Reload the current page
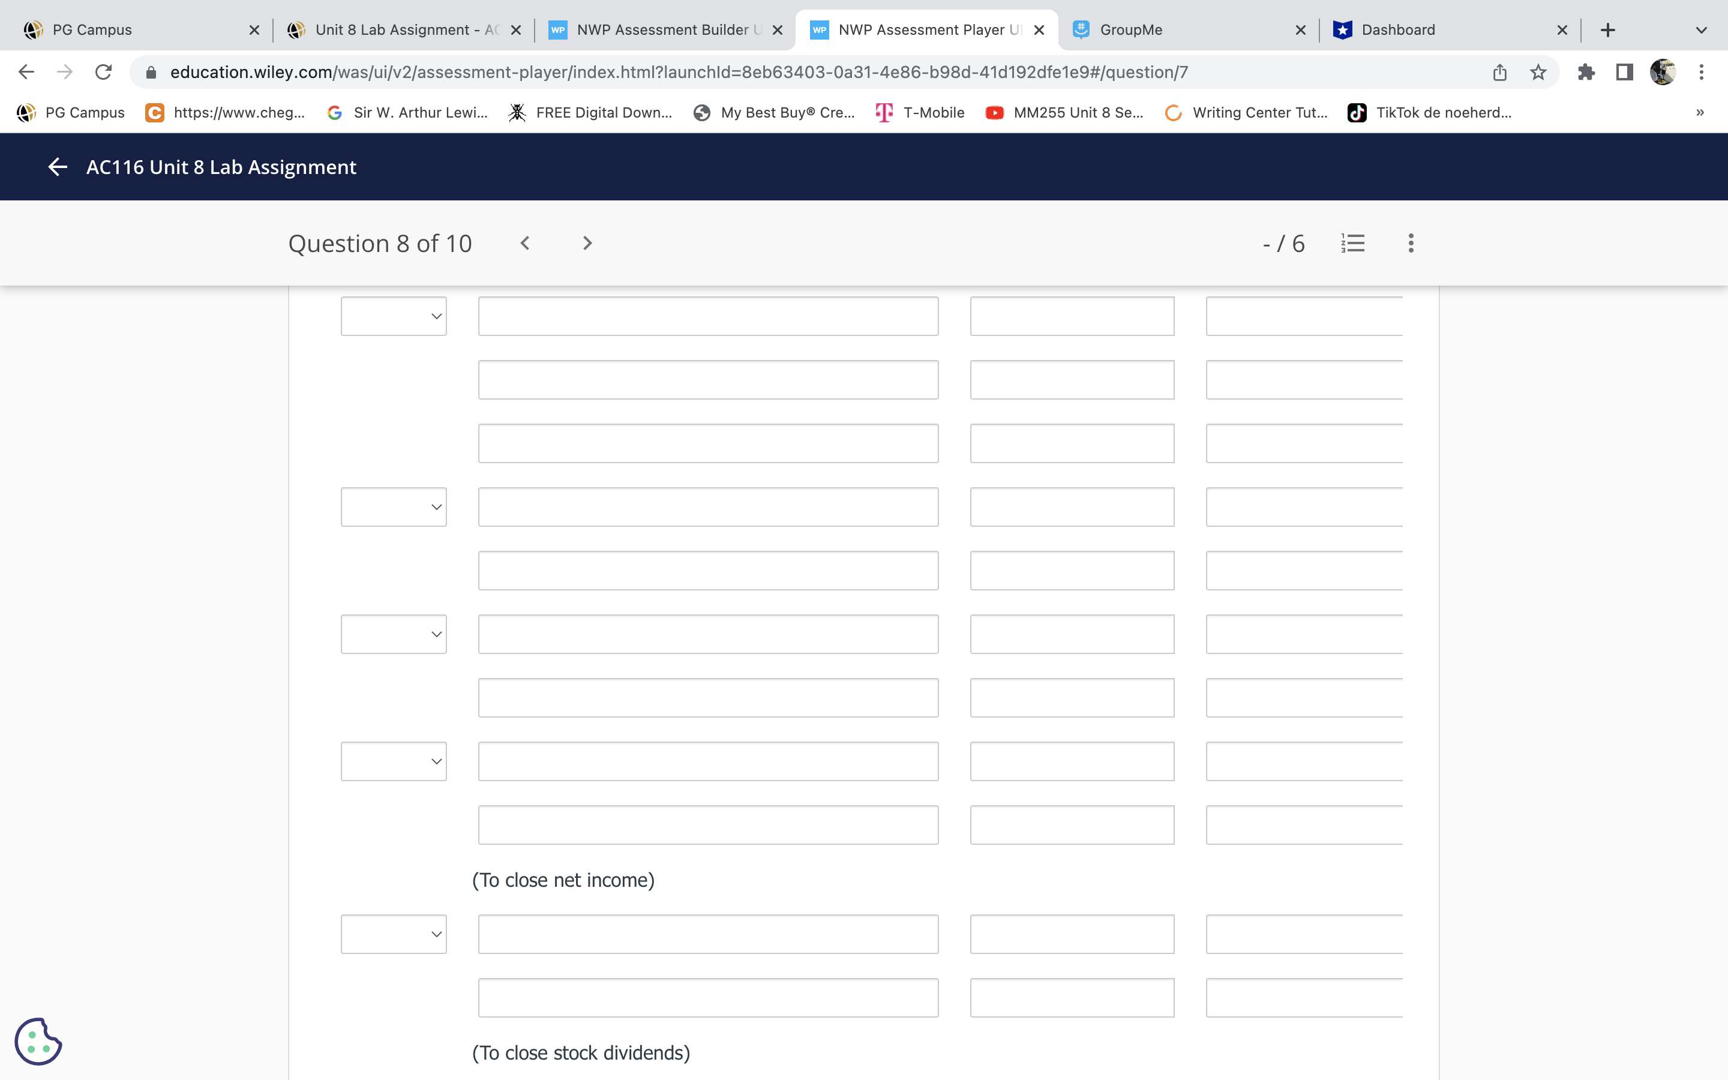The width and height of the screenshot is (1728, 1080). tap(104, 71)
